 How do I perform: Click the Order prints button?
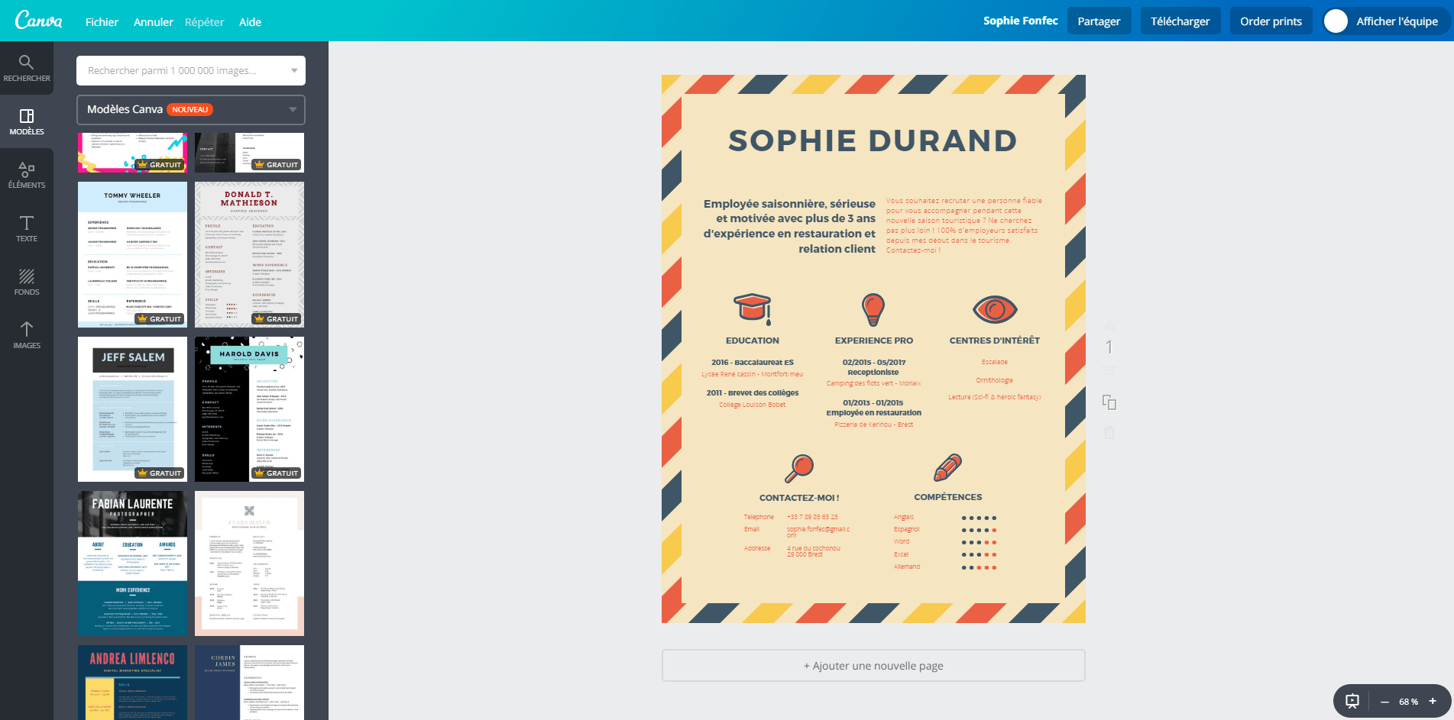pos(1271,21)
